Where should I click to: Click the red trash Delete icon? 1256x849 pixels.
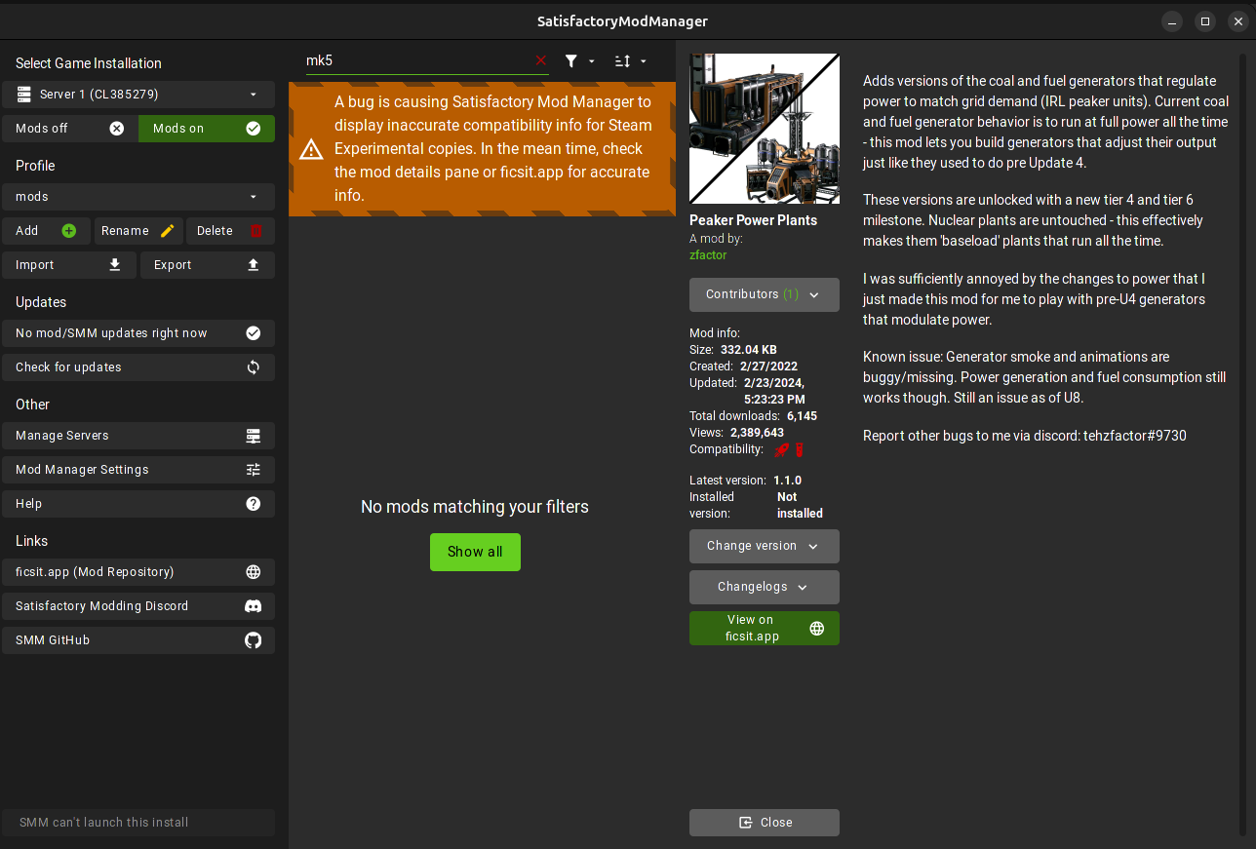(256, 231)
